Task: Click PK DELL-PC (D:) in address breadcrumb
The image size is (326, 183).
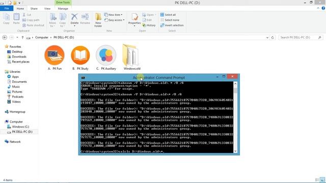Action: (x=64, y=37)
